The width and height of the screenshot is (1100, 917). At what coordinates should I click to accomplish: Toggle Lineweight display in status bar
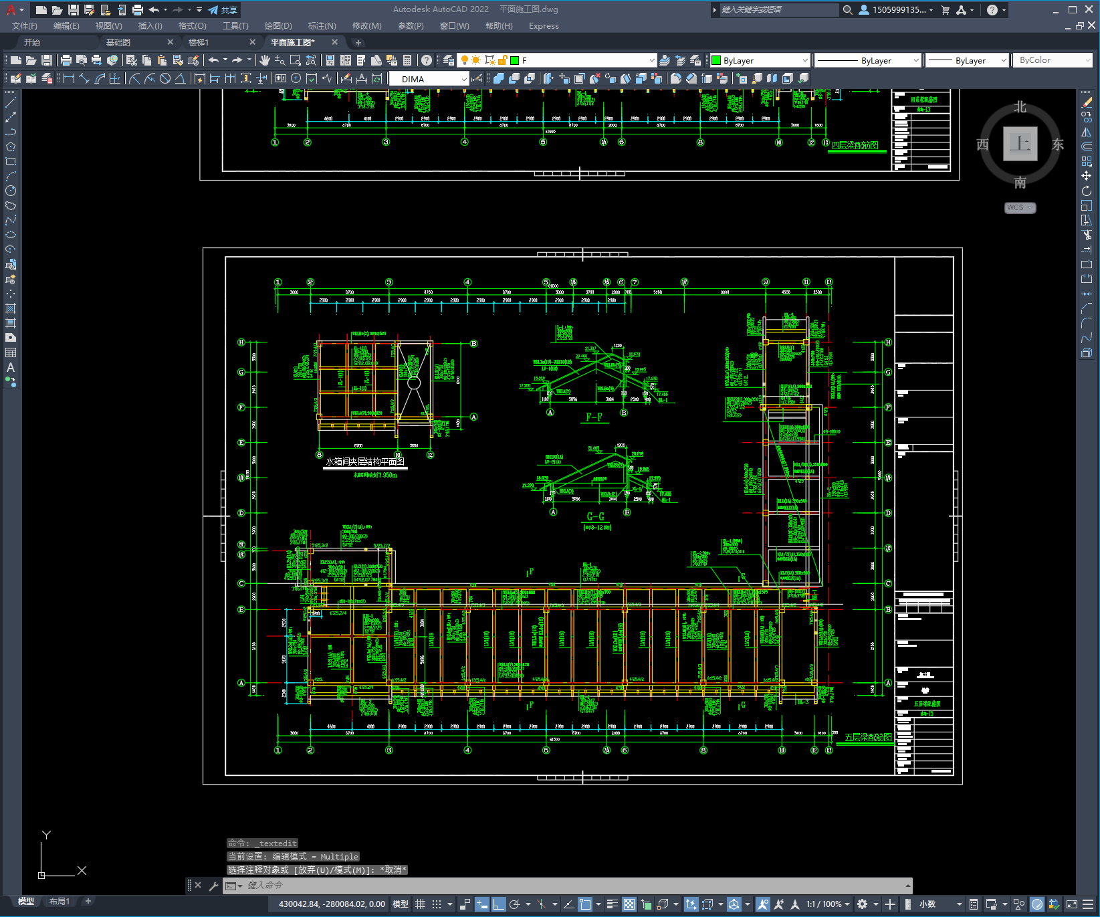(x=612, y=904)
